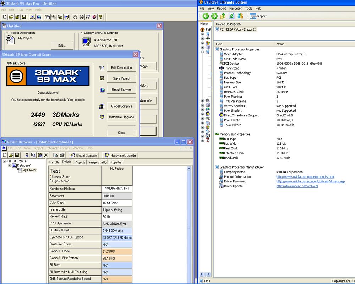Image resolution: width=355 pixels, height=284 pixels.
Task: Click Global Compare in Overall Score dialog
Action: 121,106
